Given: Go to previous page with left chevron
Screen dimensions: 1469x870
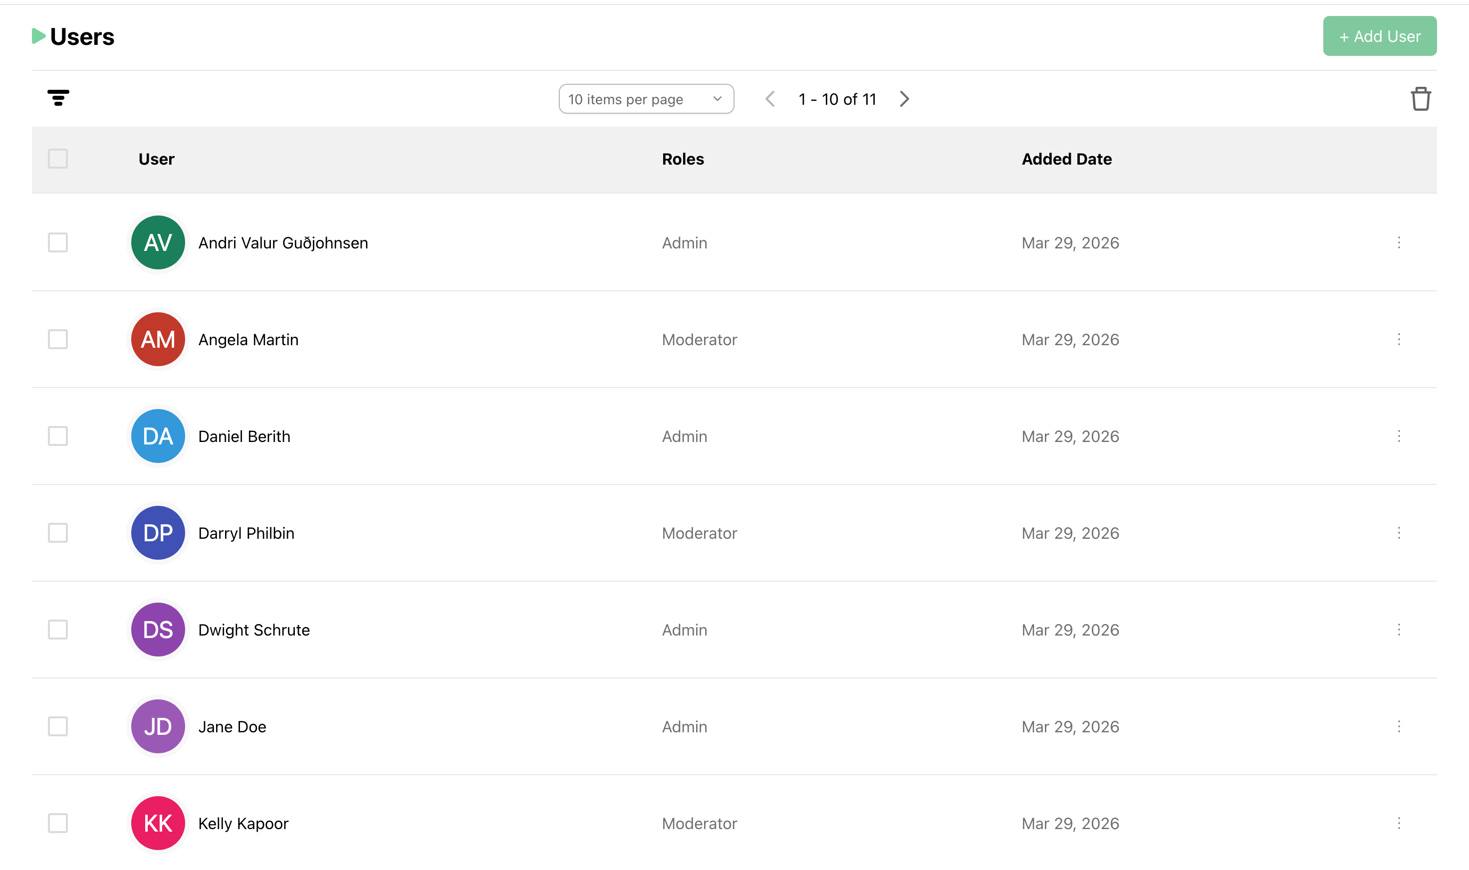Looking at the screenshot, I should [770, 99].
